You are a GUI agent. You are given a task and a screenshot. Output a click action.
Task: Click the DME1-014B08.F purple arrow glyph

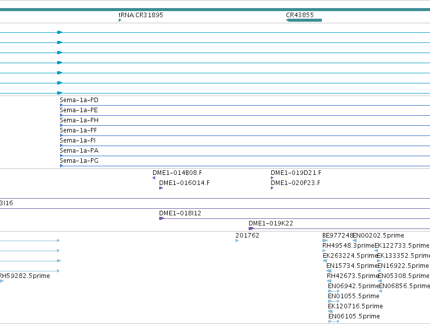tap(154, 178)
